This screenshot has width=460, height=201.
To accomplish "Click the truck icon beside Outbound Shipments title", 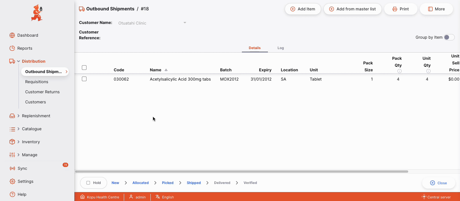I will (82, 9).
